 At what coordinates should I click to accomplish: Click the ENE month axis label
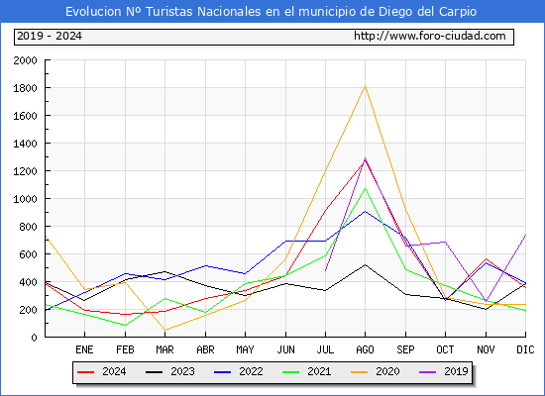84,349
